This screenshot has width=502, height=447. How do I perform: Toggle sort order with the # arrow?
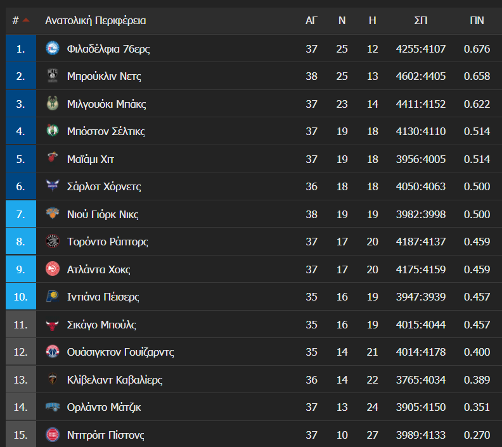(26, 20)
